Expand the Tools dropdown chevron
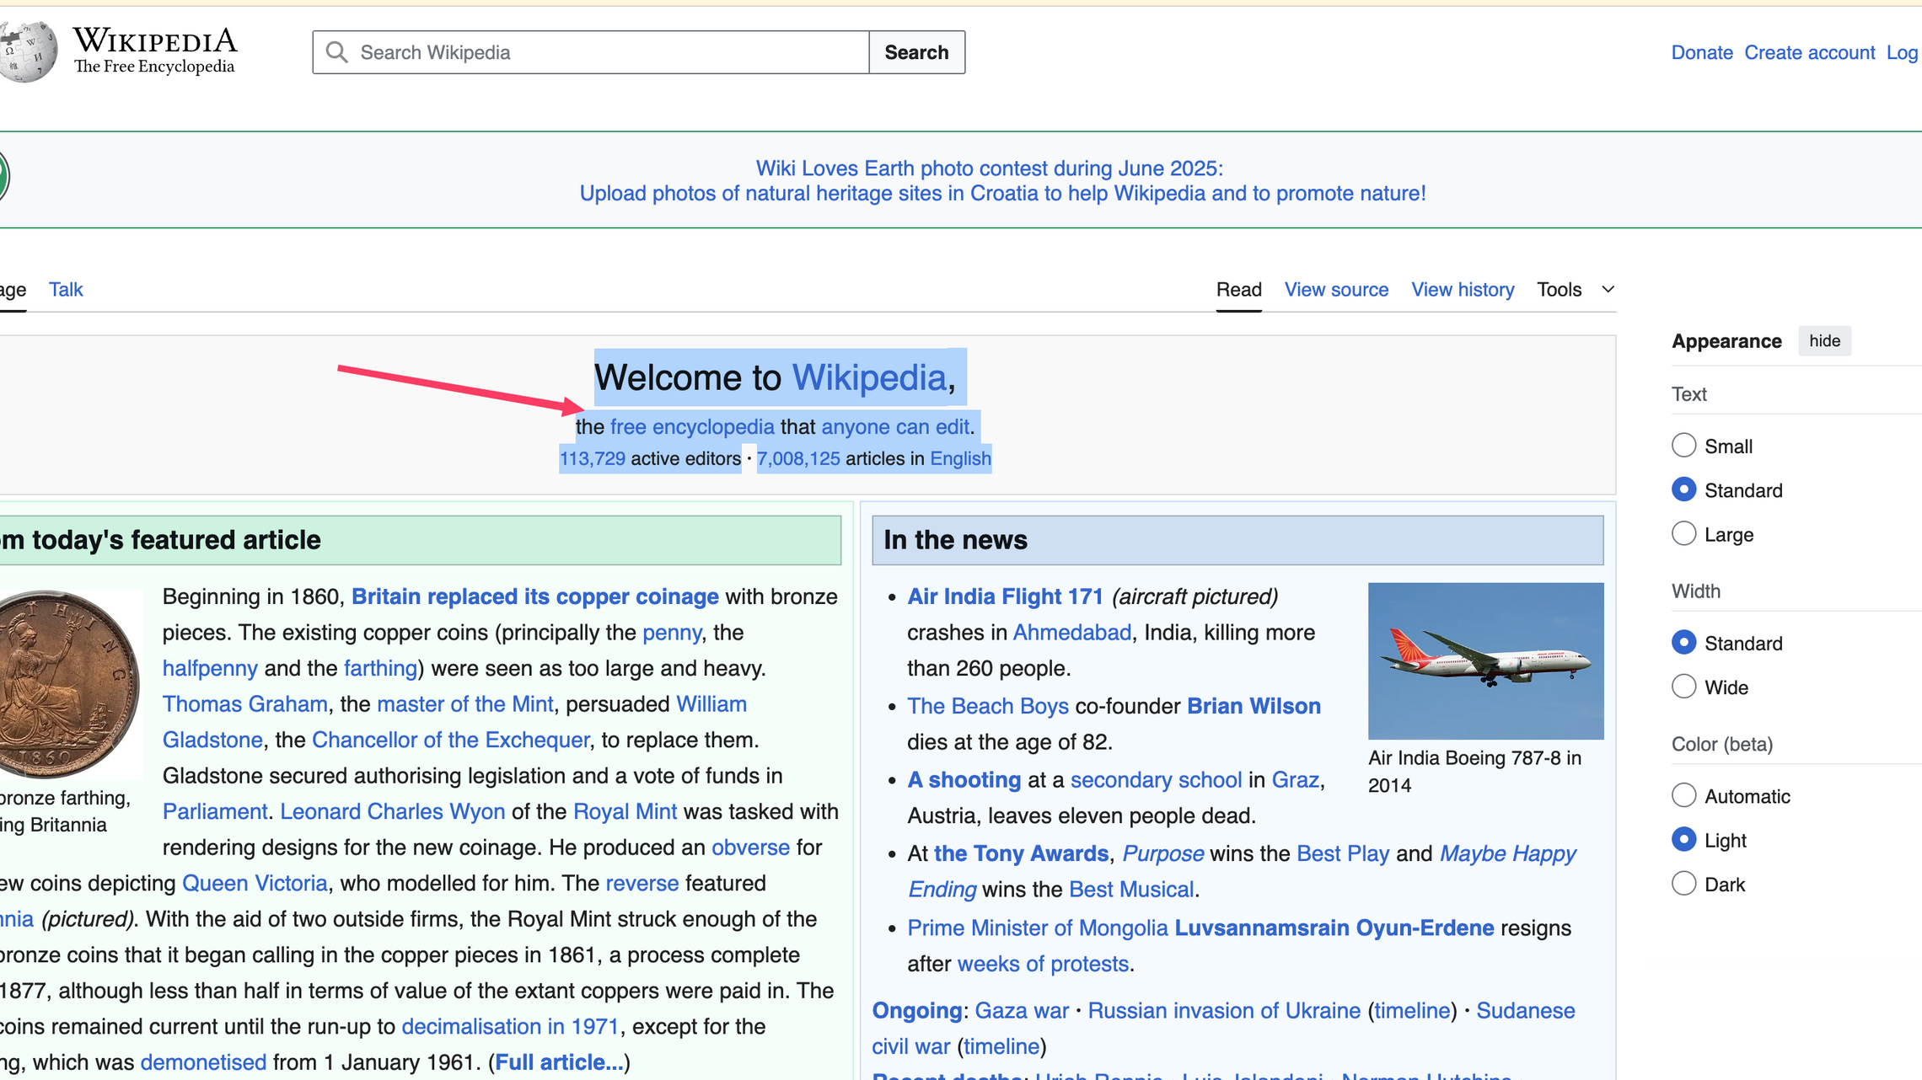This screenshot has height=1080, width=1922. pyautogui.click(x=1608, y=290)
